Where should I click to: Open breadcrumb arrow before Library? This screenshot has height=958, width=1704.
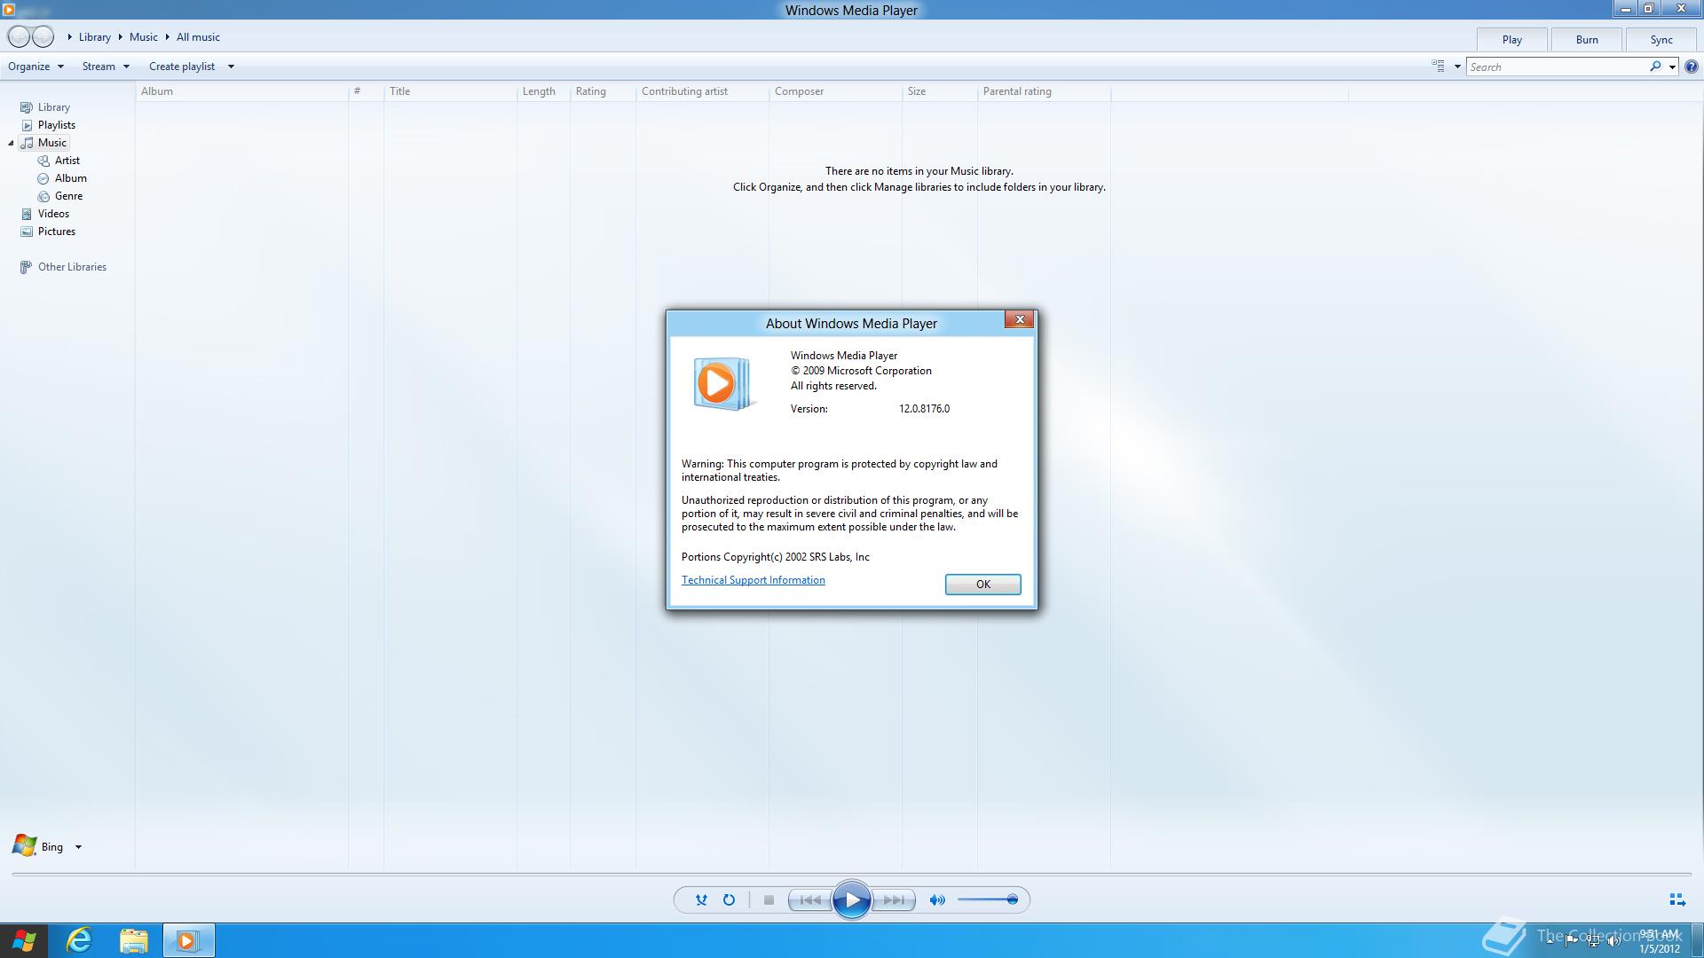coord(69,37)
